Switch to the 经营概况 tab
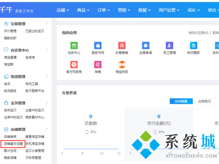This screenshot has height=164, width=219. 204,101
